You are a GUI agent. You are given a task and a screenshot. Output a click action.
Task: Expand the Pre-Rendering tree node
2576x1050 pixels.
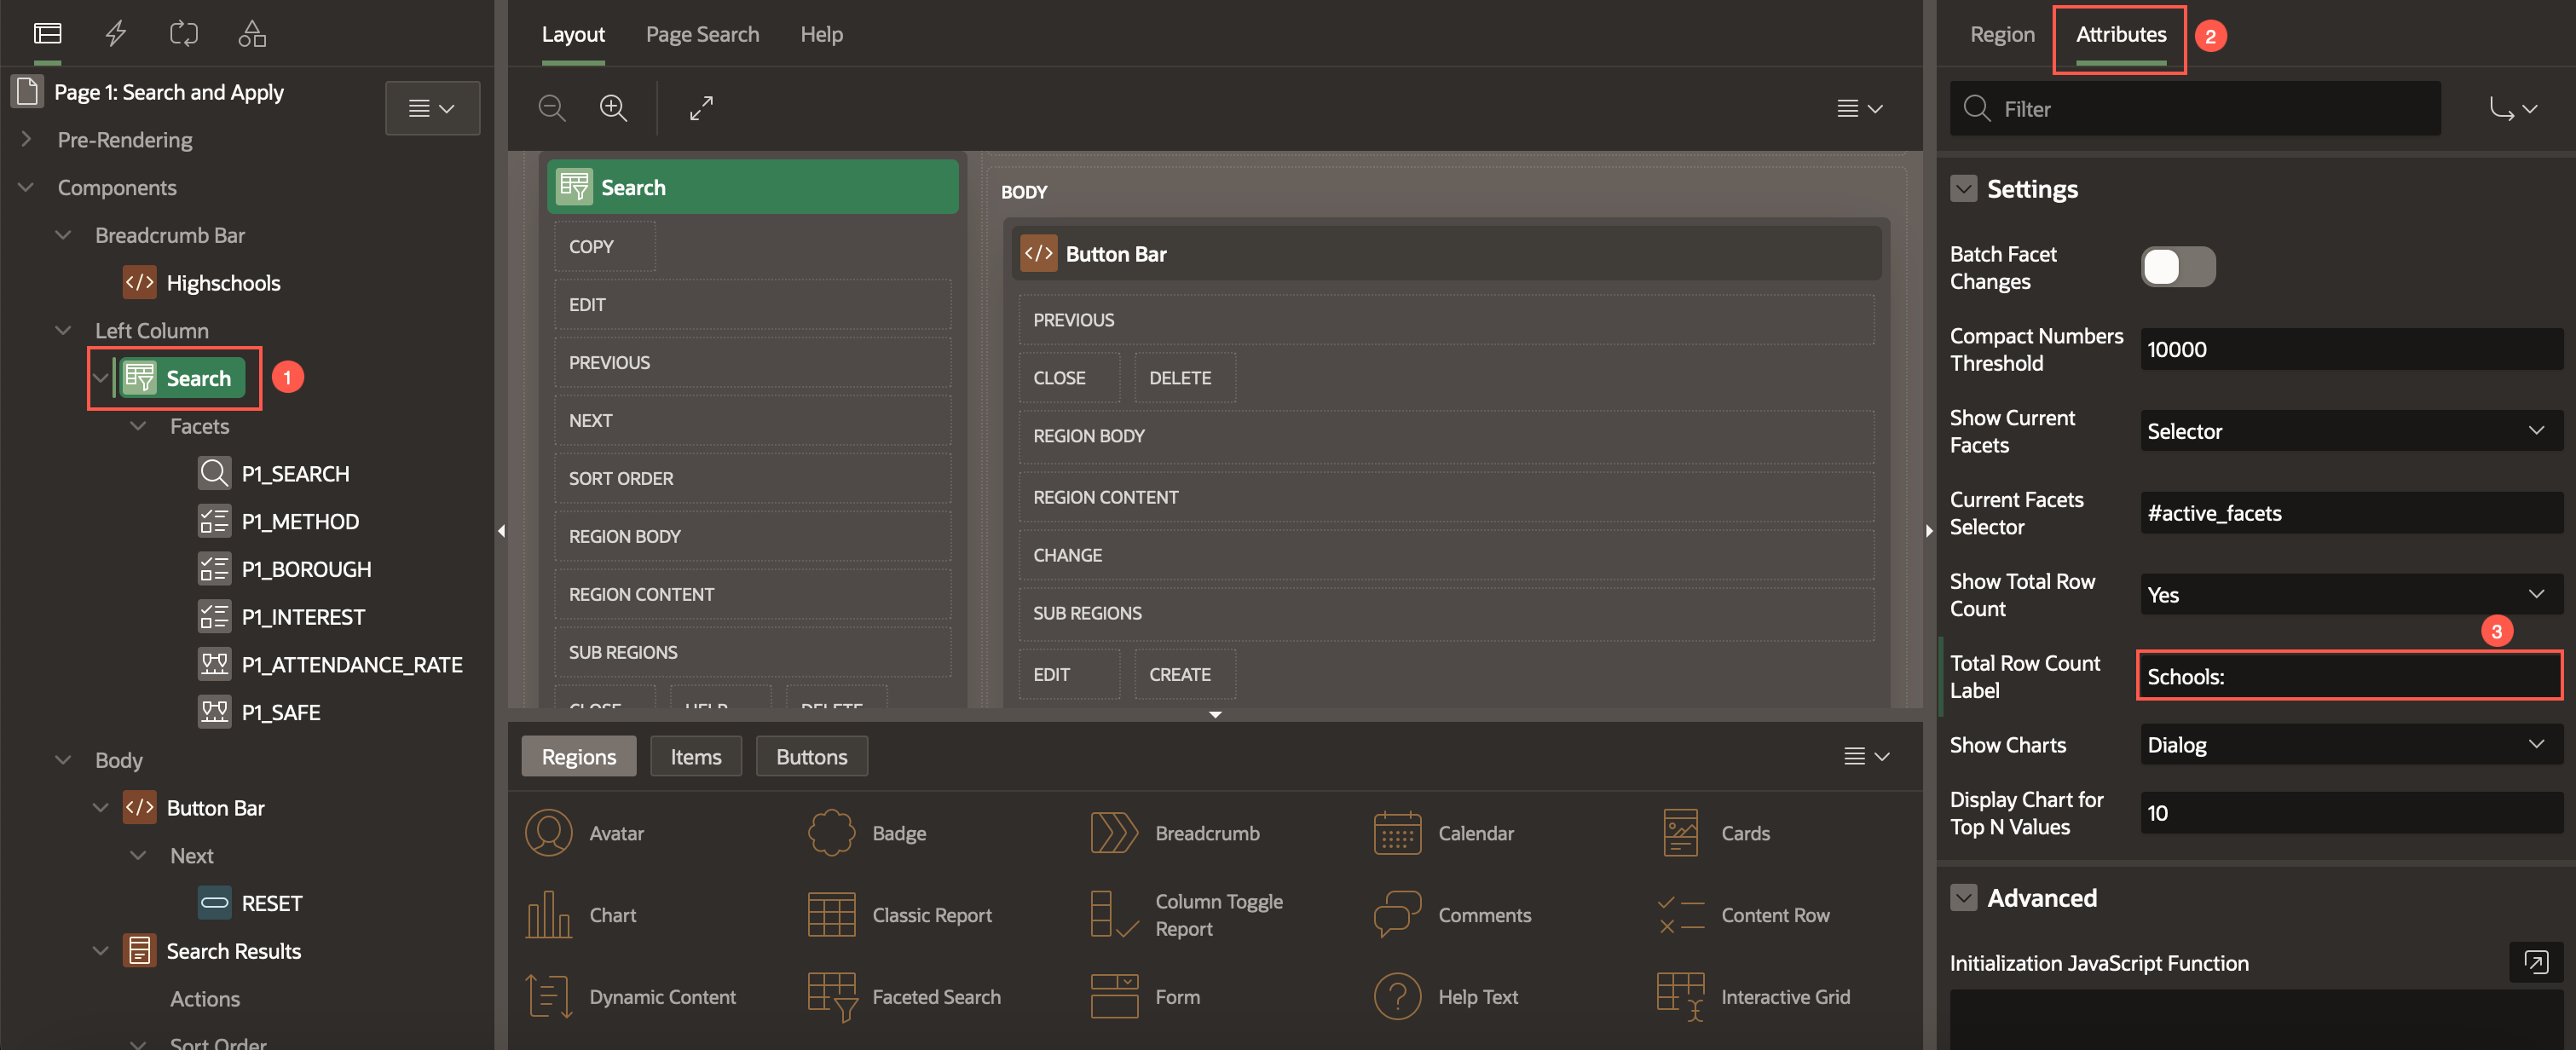pos(26,140)
